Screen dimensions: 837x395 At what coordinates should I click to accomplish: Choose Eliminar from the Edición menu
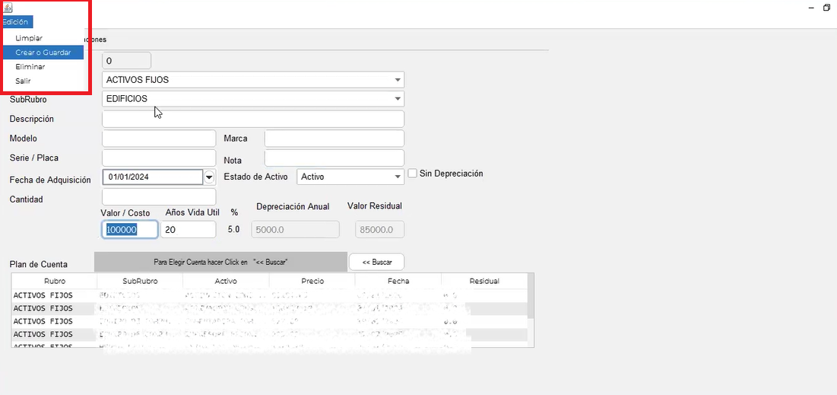pos(30,67)
